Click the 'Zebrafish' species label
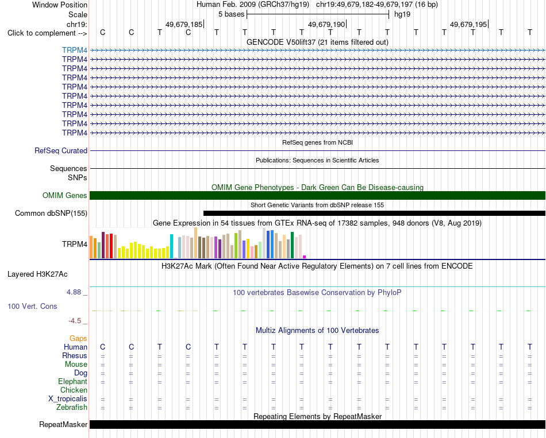The width and height of the screenshot is (546, 438). click(72, 407)
